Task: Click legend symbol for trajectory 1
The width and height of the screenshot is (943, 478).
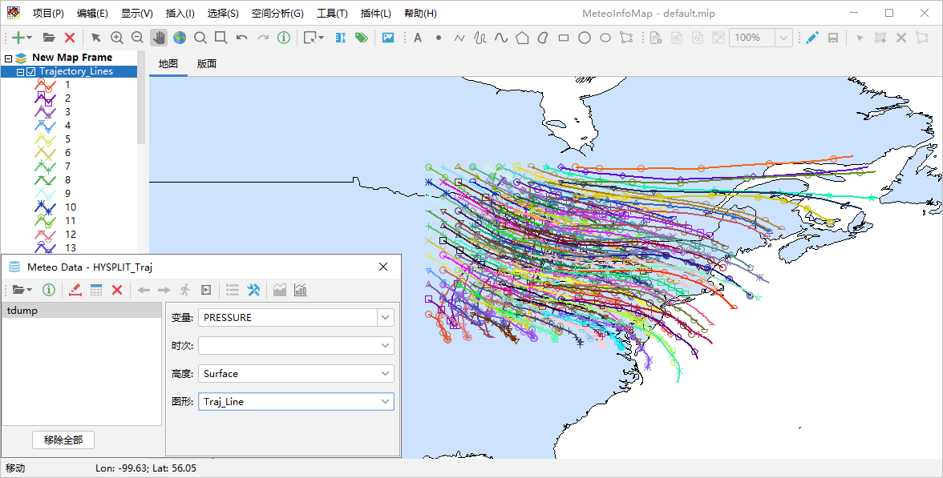Action: tap(45, 85)
